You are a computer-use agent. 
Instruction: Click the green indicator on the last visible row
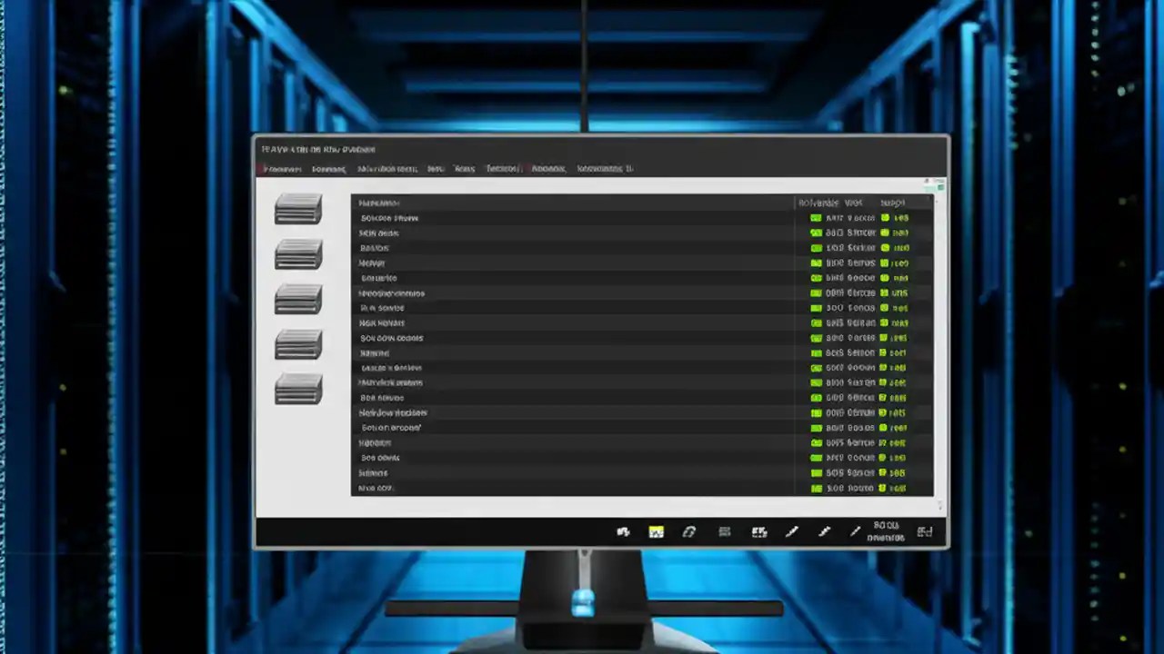[816, 488]
